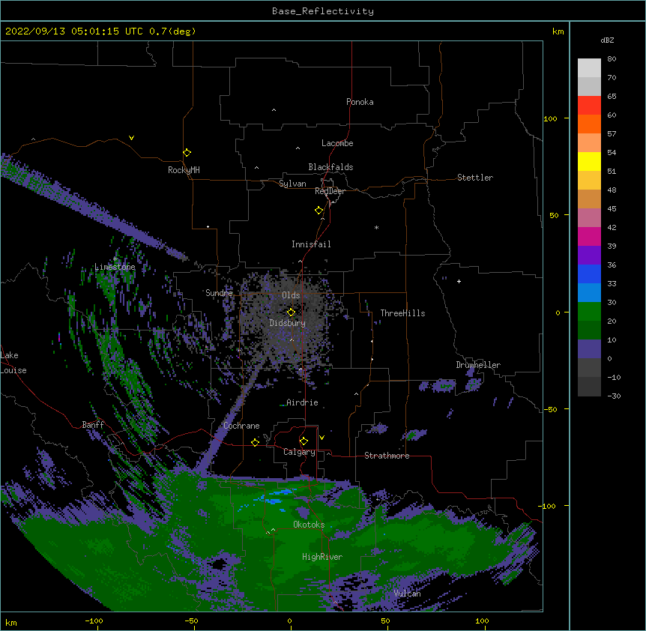Viewport: 646px width, 631px height.
Task: Click the Sylvan label on the map
Action: (x=292, y=184)
